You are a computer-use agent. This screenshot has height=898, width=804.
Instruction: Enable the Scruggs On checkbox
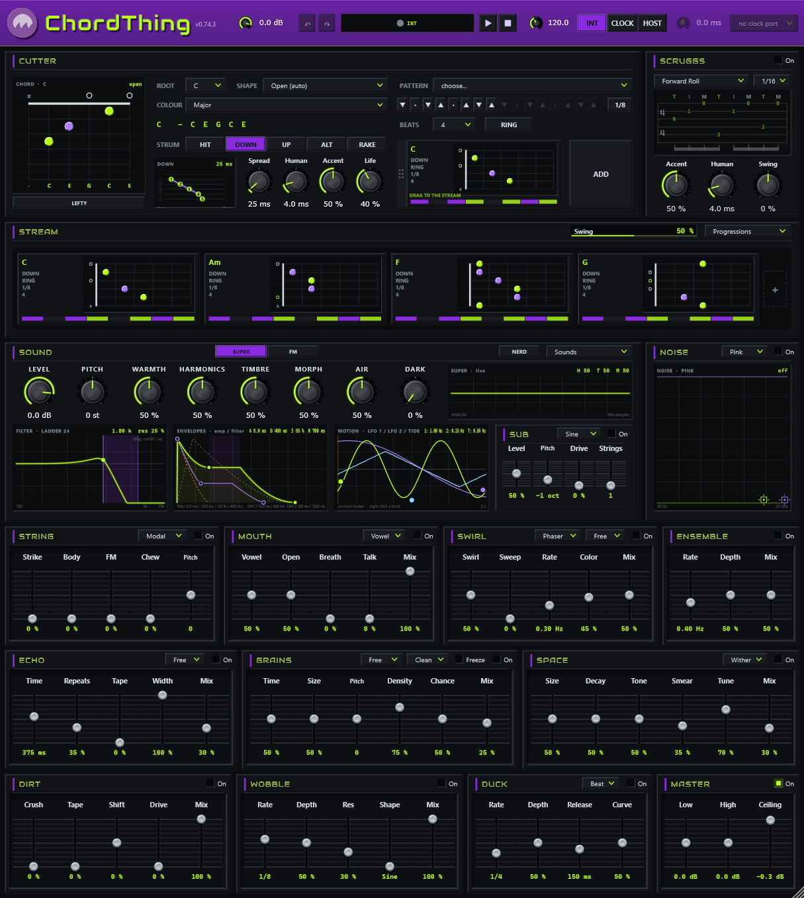pos(778,60)
